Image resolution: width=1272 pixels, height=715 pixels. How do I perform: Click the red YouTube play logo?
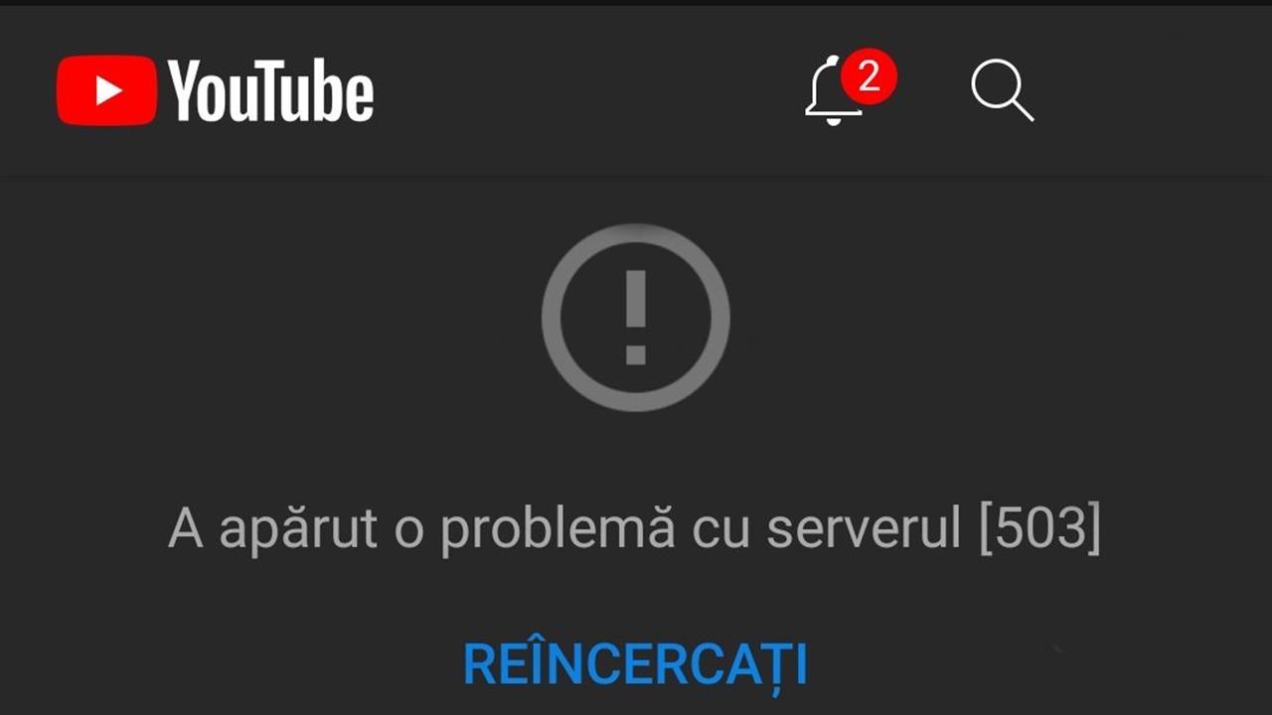click(106, 90)
